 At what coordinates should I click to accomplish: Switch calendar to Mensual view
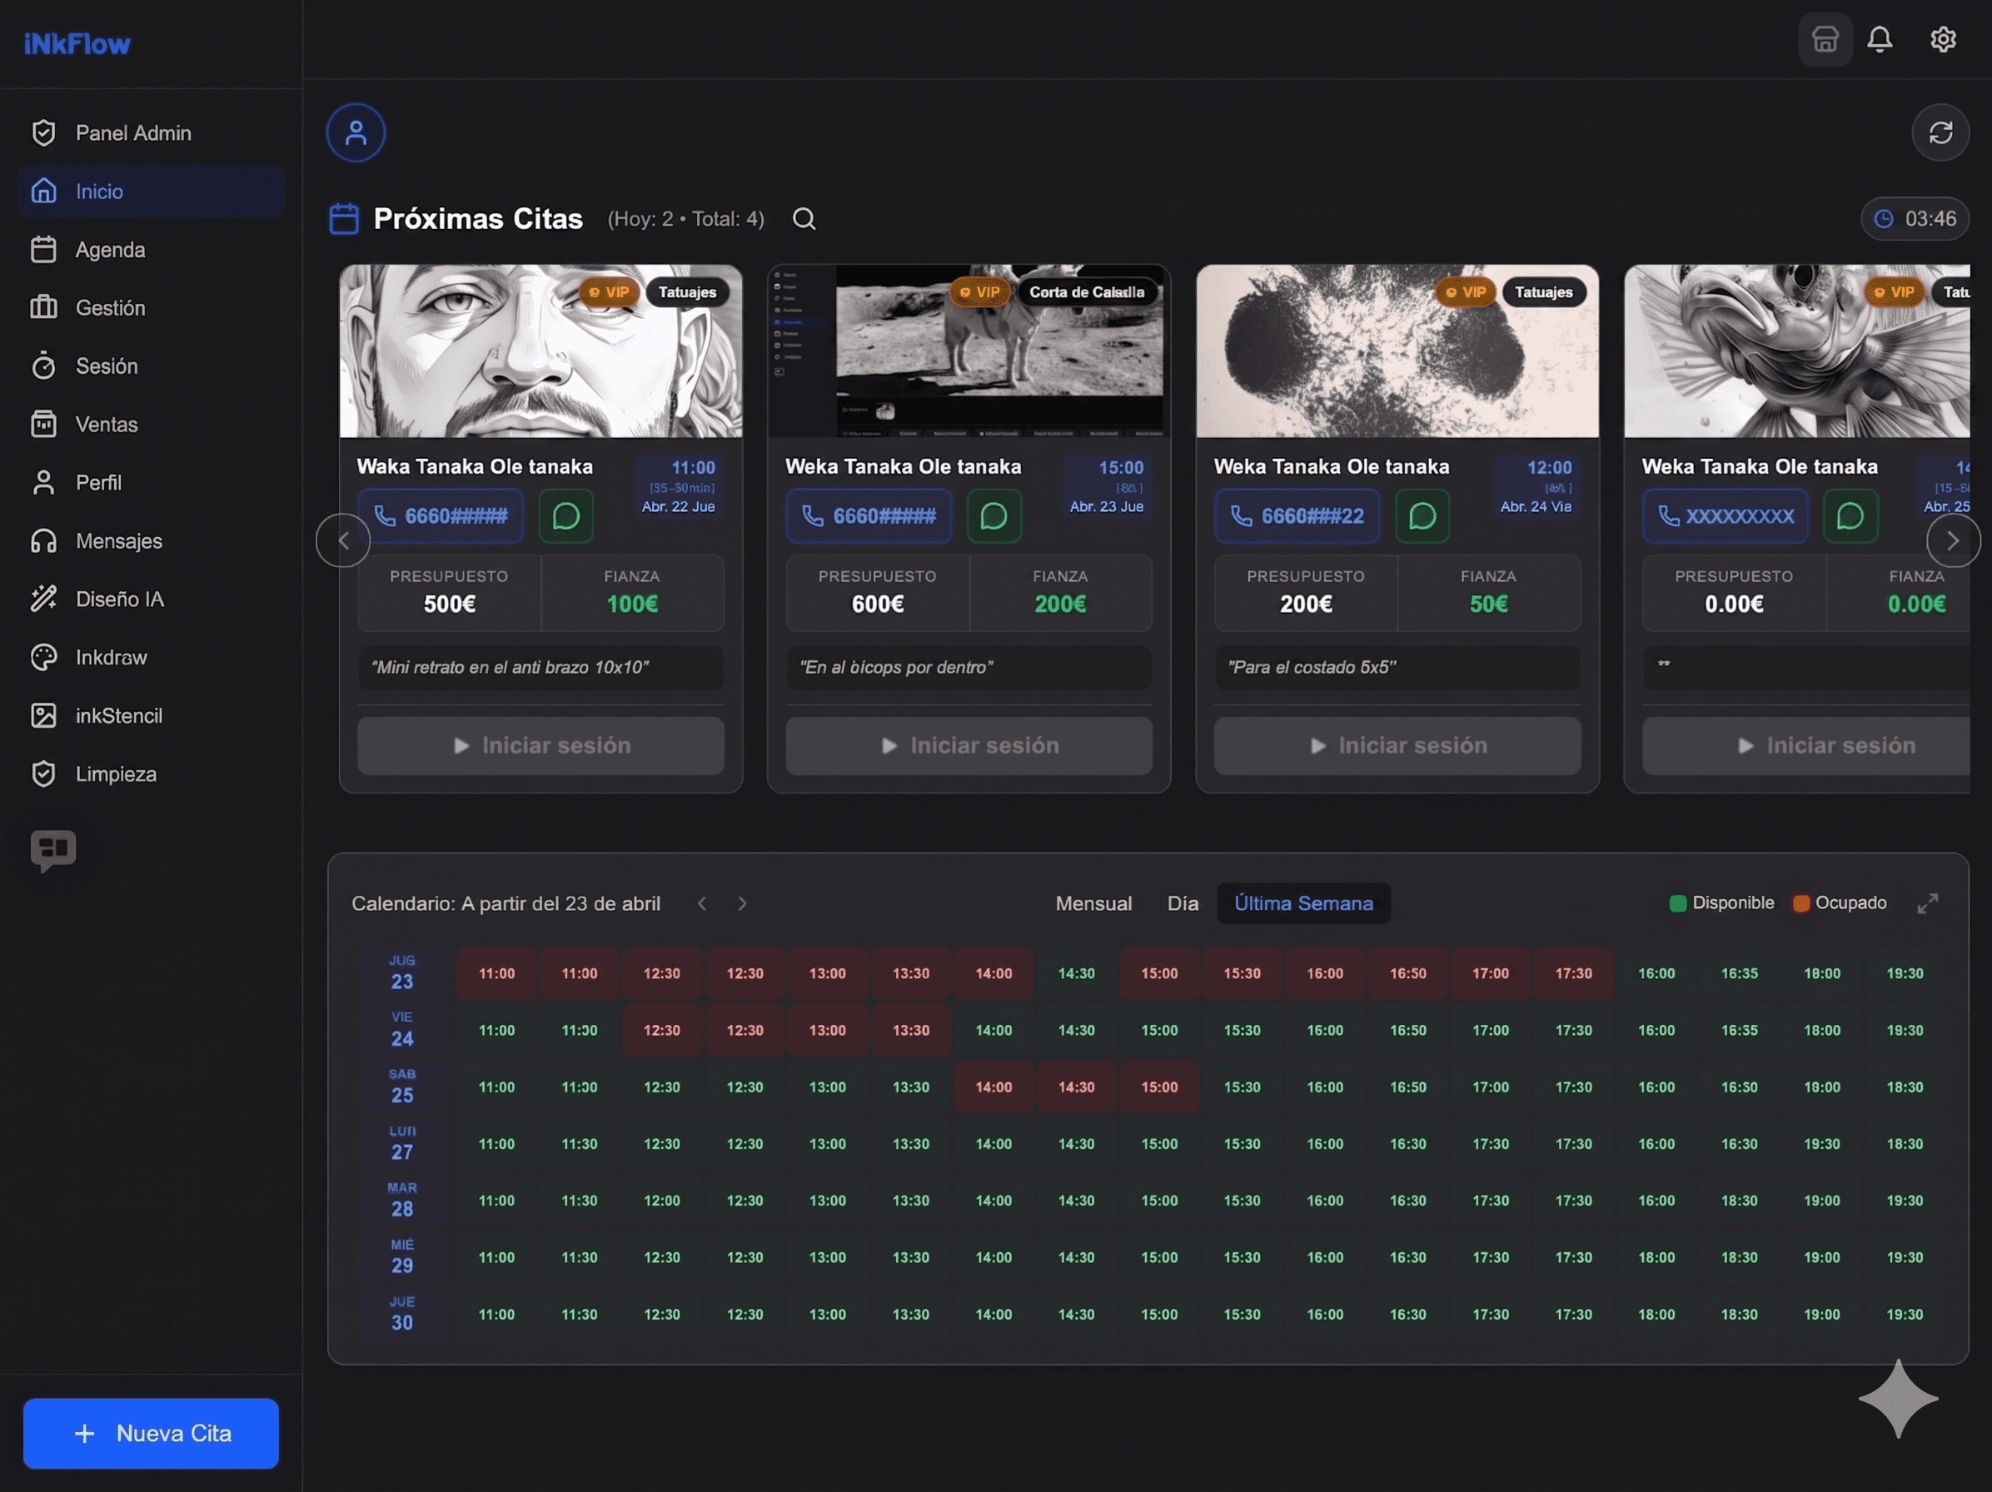1093,903
